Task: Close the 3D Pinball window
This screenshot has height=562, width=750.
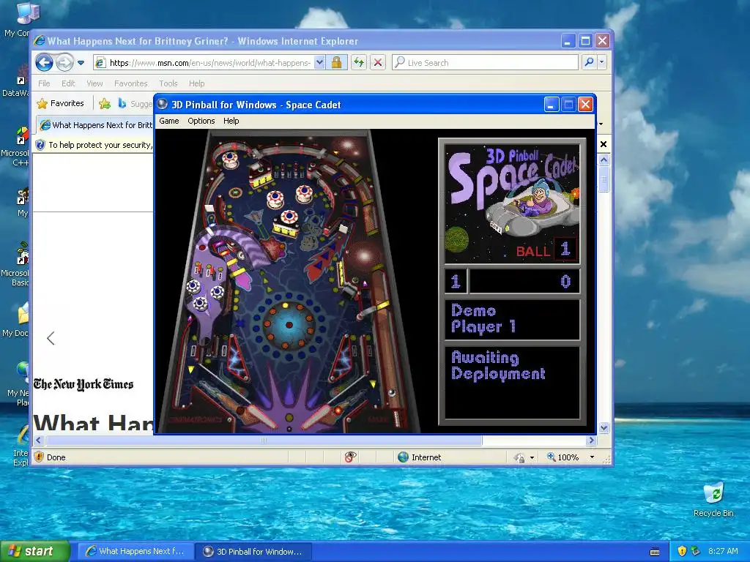Action: pyautogui.click(x=585, y=104)
